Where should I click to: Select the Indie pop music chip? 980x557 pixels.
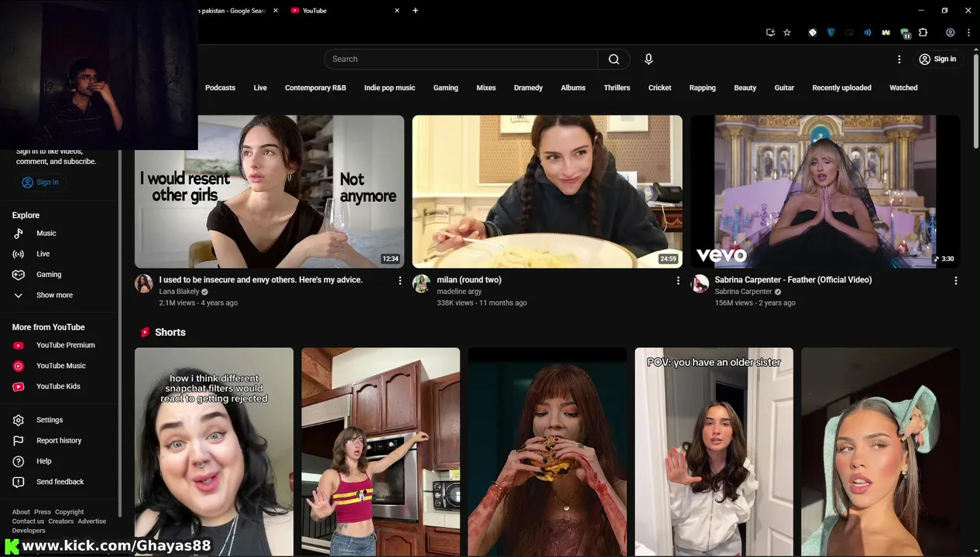click(389, 87)
